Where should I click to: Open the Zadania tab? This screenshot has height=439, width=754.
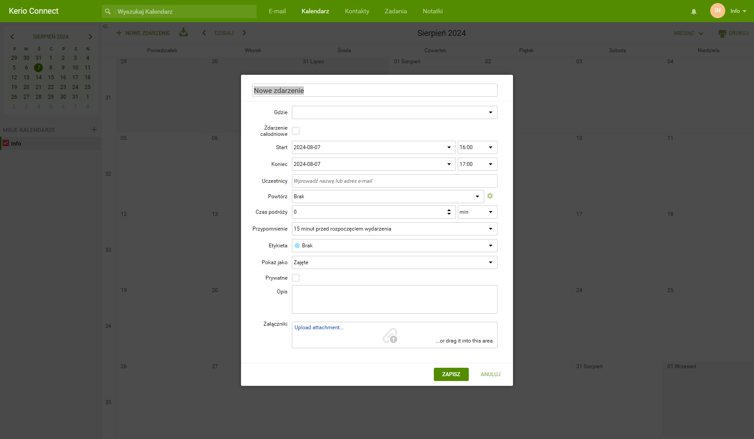(x=395, y=11)
